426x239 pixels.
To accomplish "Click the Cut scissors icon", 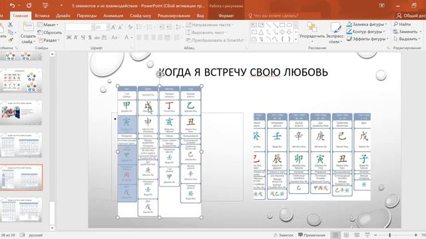I will click(x=11, y=25).
